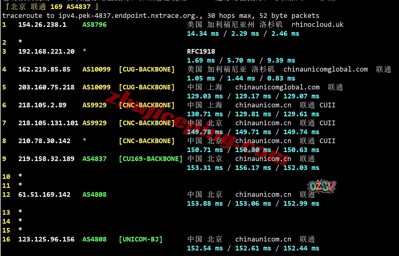
Task: Click IP address 162.219.85.85
Action: (44, 69)
